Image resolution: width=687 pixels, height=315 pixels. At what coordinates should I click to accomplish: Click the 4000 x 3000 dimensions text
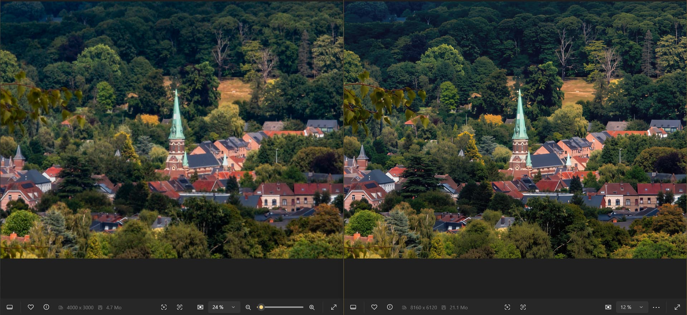pos(80,307)
